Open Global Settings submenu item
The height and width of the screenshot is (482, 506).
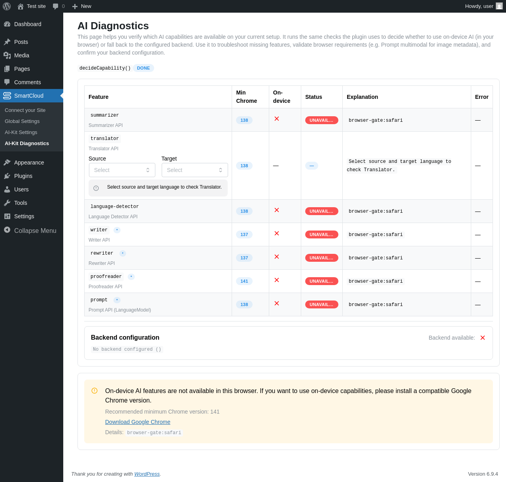tap(22, 121)
